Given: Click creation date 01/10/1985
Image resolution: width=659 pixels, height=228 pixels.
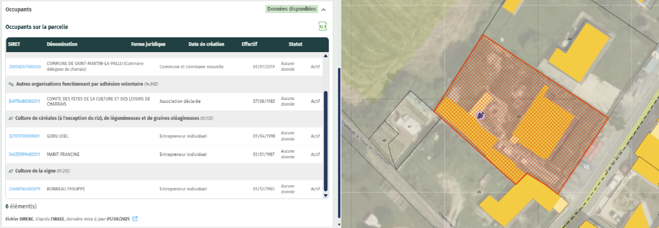Looking at the screenshot, I should tap(263, 189).
